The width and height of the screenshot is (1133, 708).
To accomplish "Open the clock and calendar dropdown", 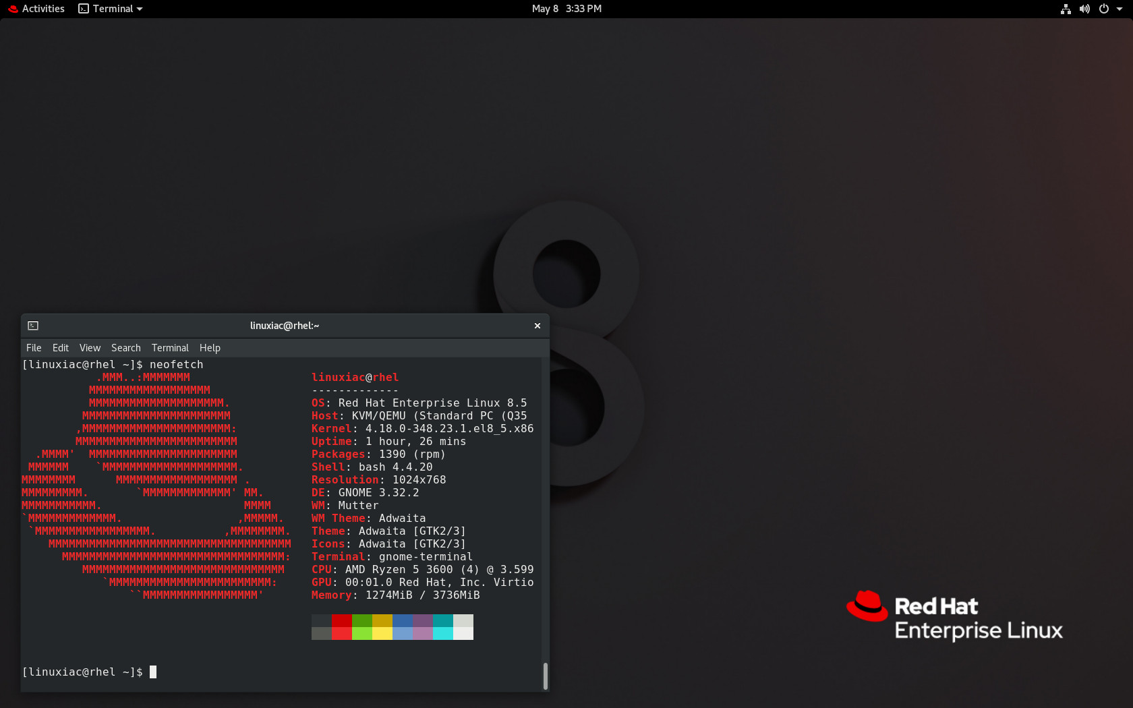I will point(566,9).
